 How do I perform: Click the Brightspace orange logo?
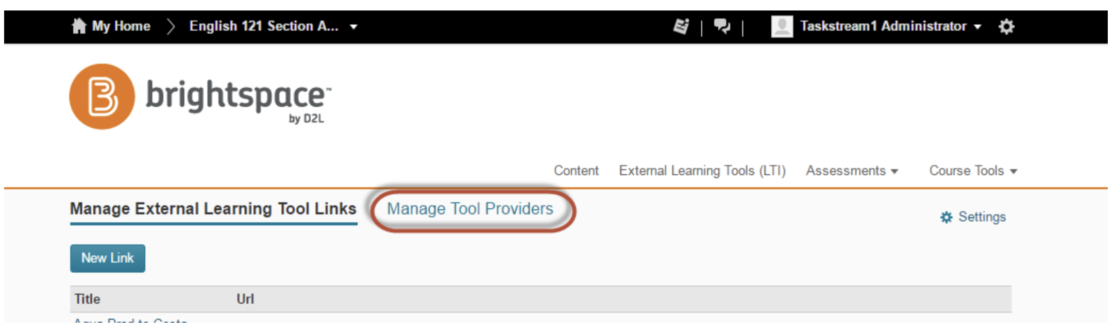[x=102, y=96]
